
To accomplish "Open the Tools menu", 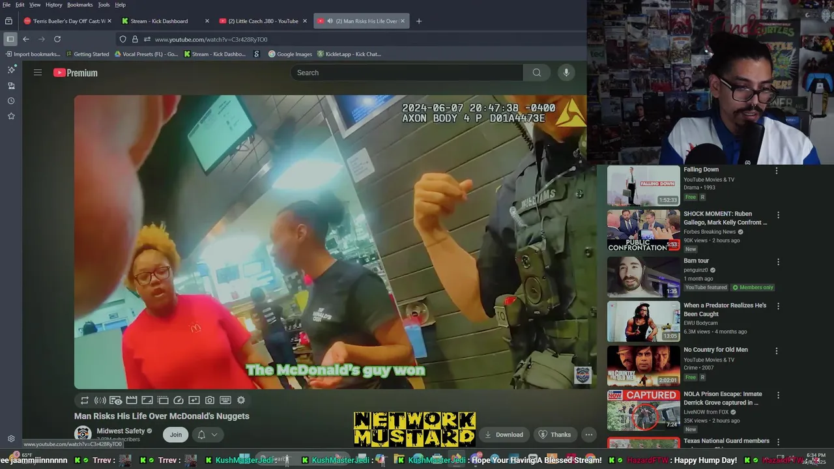I will tap(104, 5).
